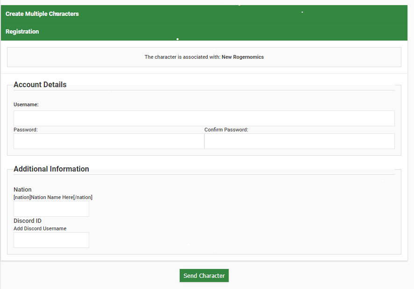Click empty space in the green header bar
Image resolution: width=414 pixels, height=289 pixels.
(280, 23)
